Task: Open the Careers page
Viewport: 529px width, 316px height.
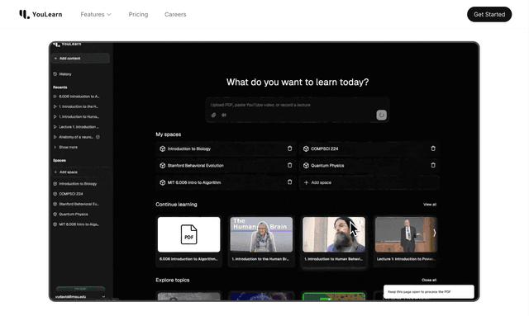Action: (x=175, y=15)
